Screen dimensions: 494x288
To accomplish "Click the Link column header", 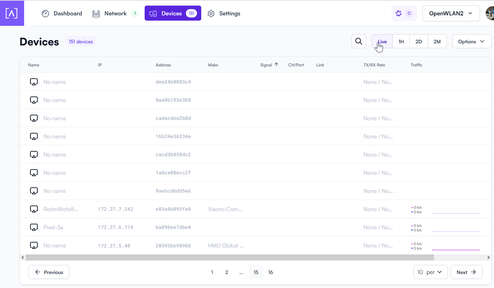I will (320, 65).
